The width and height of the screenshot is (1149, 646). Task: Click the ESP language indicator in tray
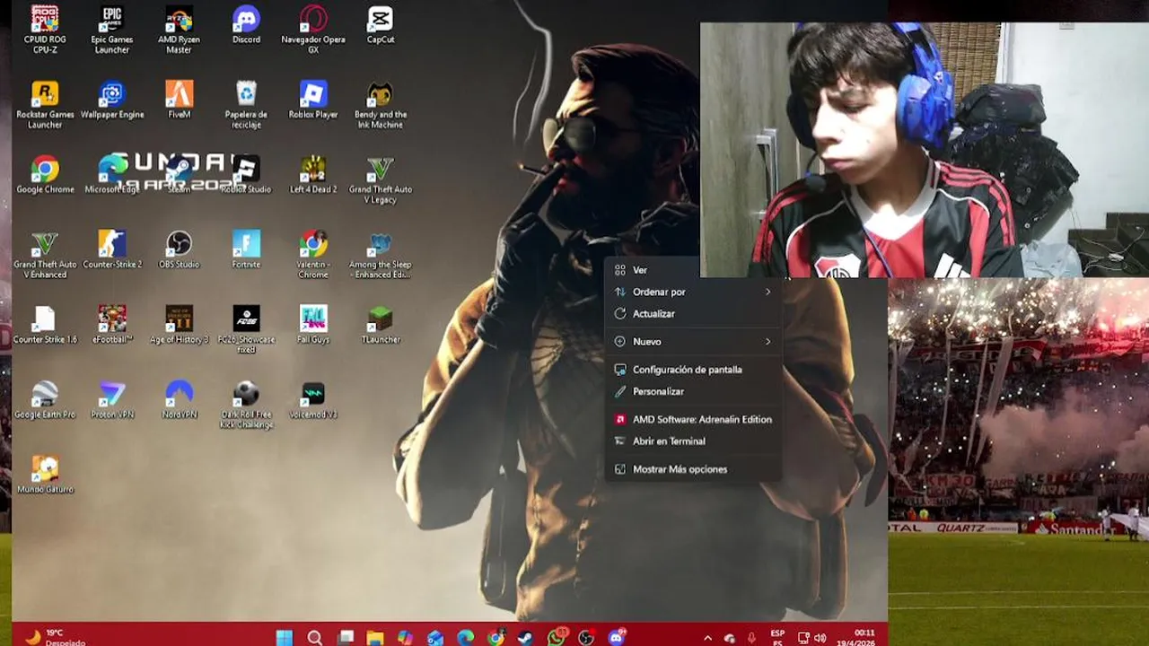777,638
